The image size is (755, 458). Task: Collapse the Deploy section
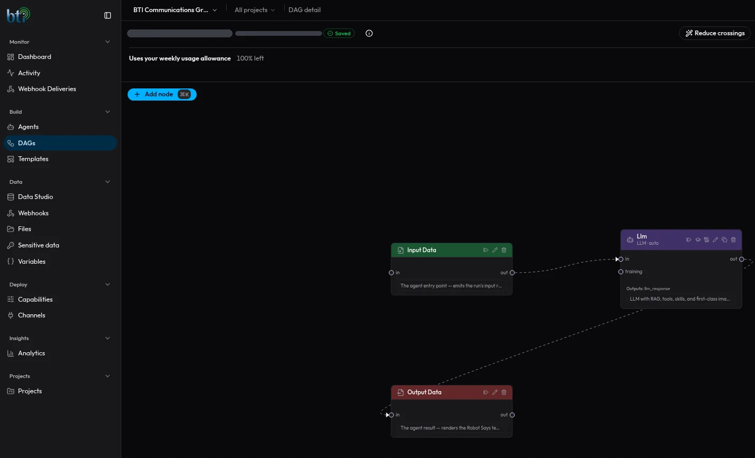click(108, 284)
